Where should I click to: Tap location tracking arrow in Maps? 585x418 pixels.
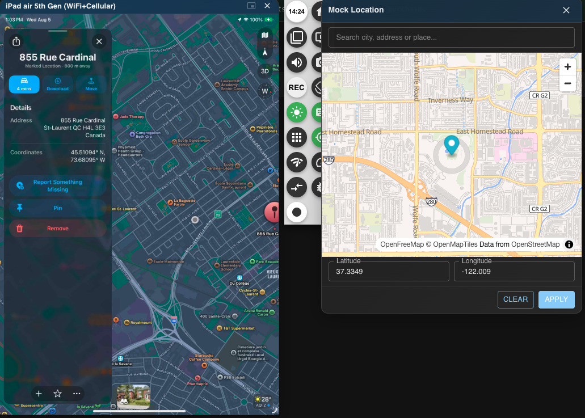click(x=265, y=52)
